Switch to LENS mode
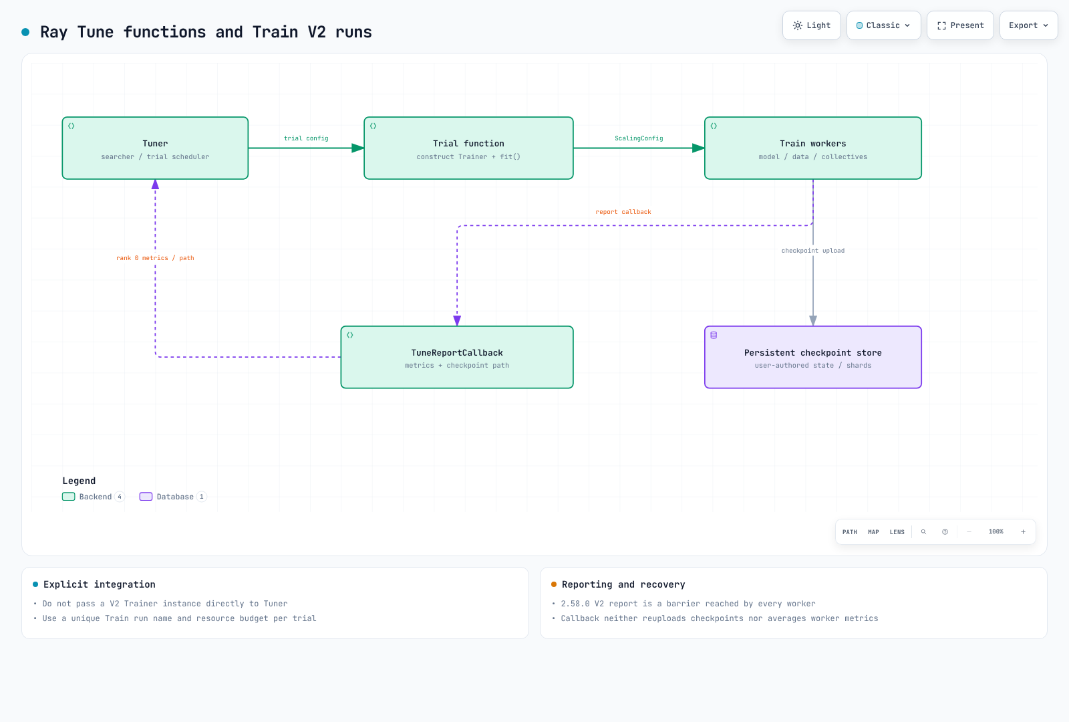The width and height of the screenshot is (1069, 722). click(x=897, y=532)
